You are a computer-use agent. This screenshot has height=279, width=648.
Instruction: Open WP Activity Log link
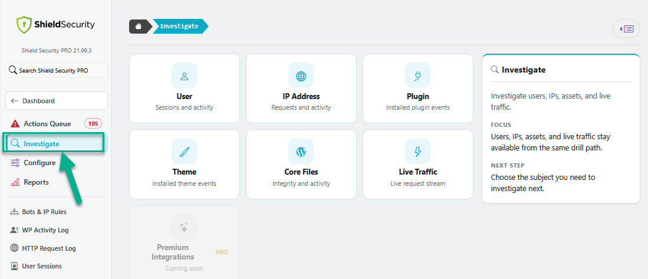45,230
